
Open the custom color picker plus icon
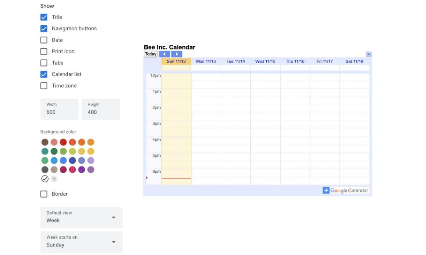point(54,179)
